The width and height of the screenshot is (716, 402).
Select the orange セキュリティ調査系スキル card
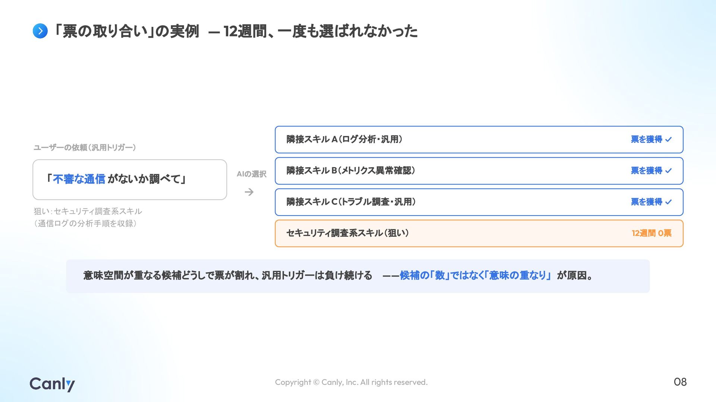click(x=479, y=233)
